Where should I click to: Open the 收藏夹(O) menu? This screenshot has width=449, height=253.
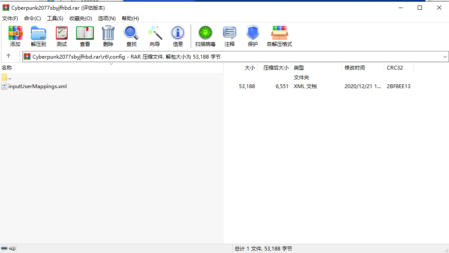[x=80, y=18]
